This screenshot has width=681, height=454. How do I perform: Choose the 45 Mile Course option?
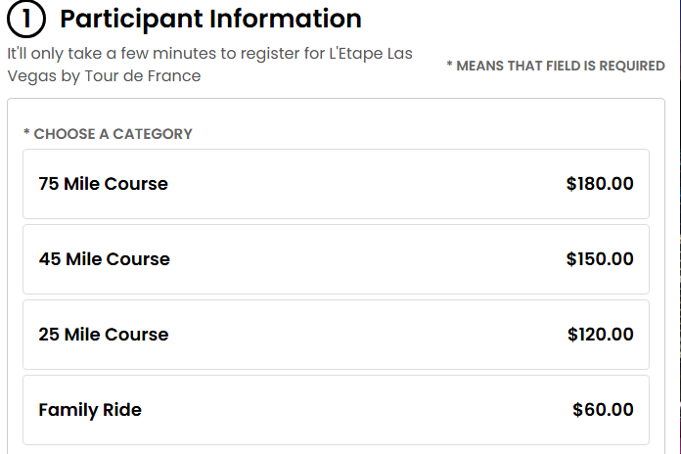pyautogui.click(x=104, y=259)
